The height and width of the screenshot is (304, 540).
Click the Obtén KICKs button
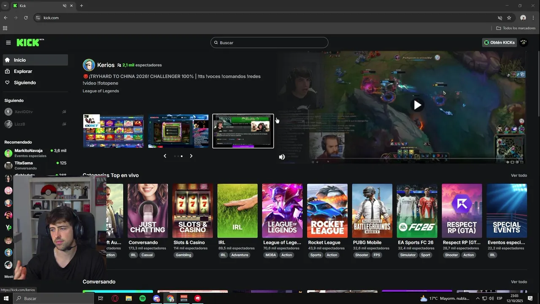(x=499, y=43)
